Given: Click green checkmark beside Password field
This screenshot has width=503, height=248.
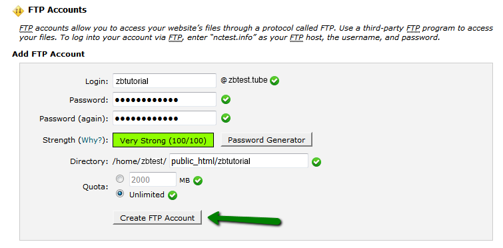Looking at the screenshot, I should [226, 99].
